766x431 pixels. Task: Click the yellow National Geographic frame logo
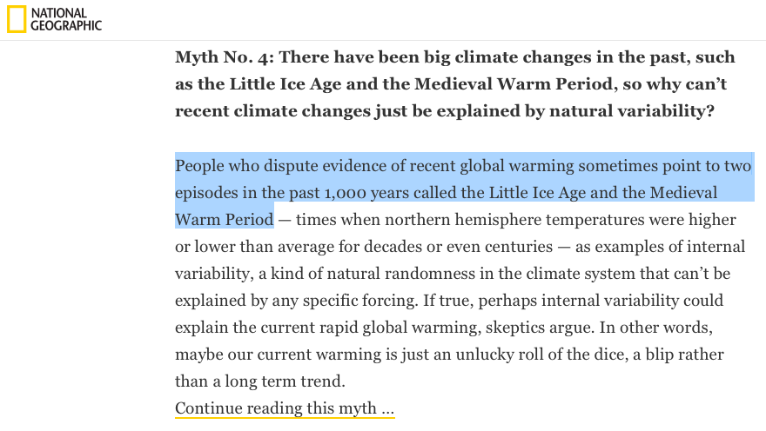17,19
